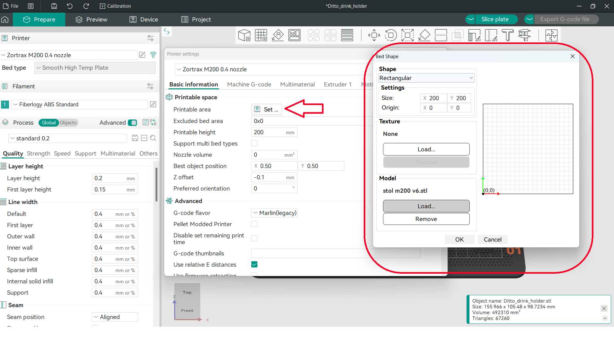Screen dimensions: 614x346
Task: Open the Text shape tool
Action: pyautogui.click(x=508, y=35)
